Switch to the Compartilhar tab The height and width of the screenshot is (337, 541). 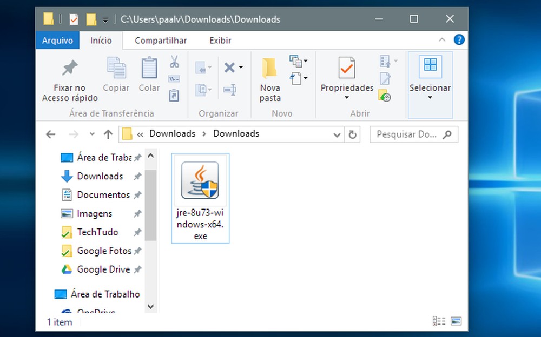tap(160, 40)
